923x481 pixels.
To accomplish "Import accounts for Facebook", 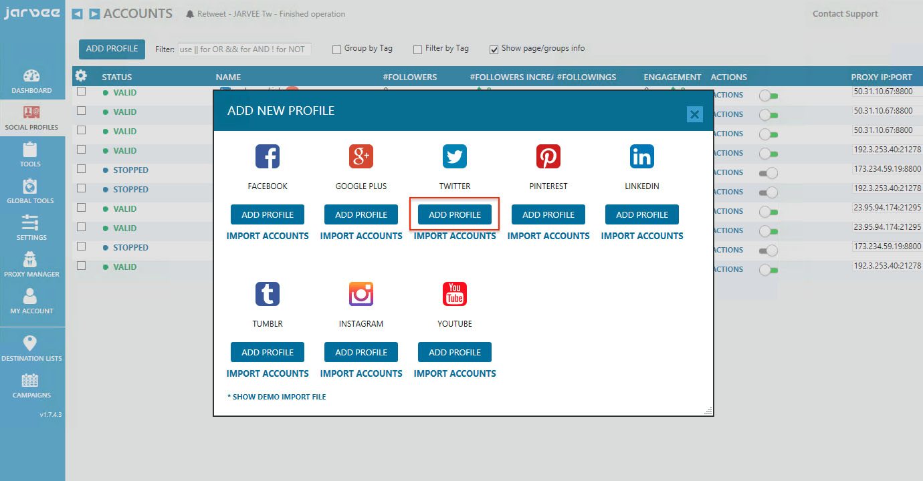I will pos(268,236).
